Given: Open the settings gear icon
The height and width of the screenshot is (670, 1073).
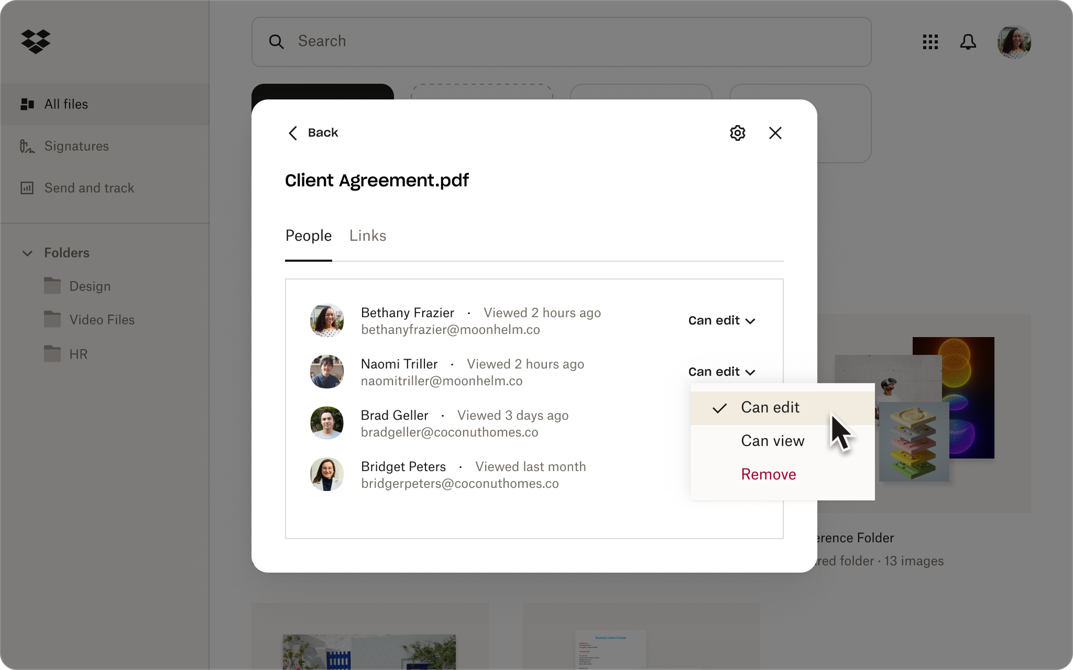Looking at the screenshot, I should (738, 132).
